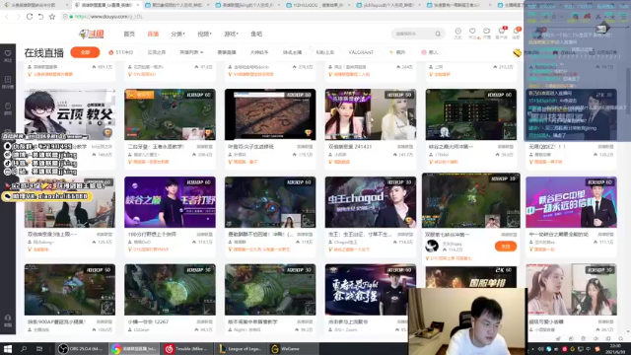
Task: Switch to League of Legends taskbar item
Action: pyautogui.click(x=241, y=349)
